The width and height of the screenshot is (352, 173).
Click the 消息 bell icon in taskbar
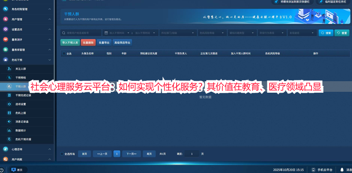point(342,170)
